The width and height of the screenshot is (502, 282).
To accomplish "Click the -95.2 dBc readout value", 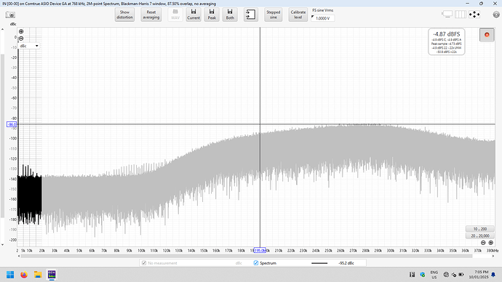I will [x=346, y=263].
